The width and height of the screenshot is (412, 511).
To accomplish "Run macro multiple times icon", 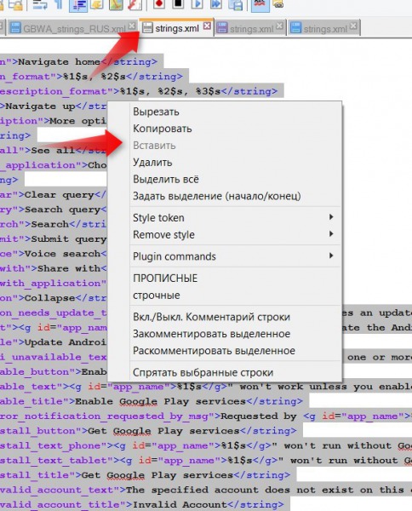I will coord(215,4).
